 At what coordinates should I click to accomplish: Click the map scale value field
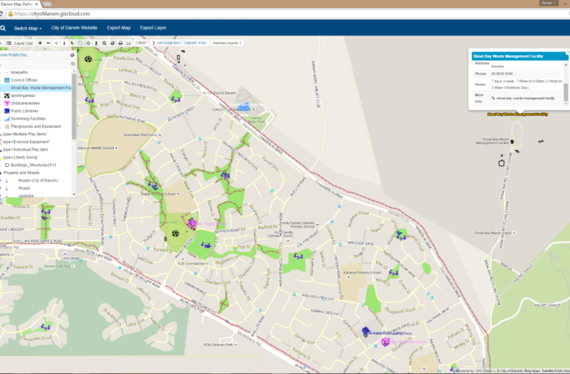click(x=141, y=43)
